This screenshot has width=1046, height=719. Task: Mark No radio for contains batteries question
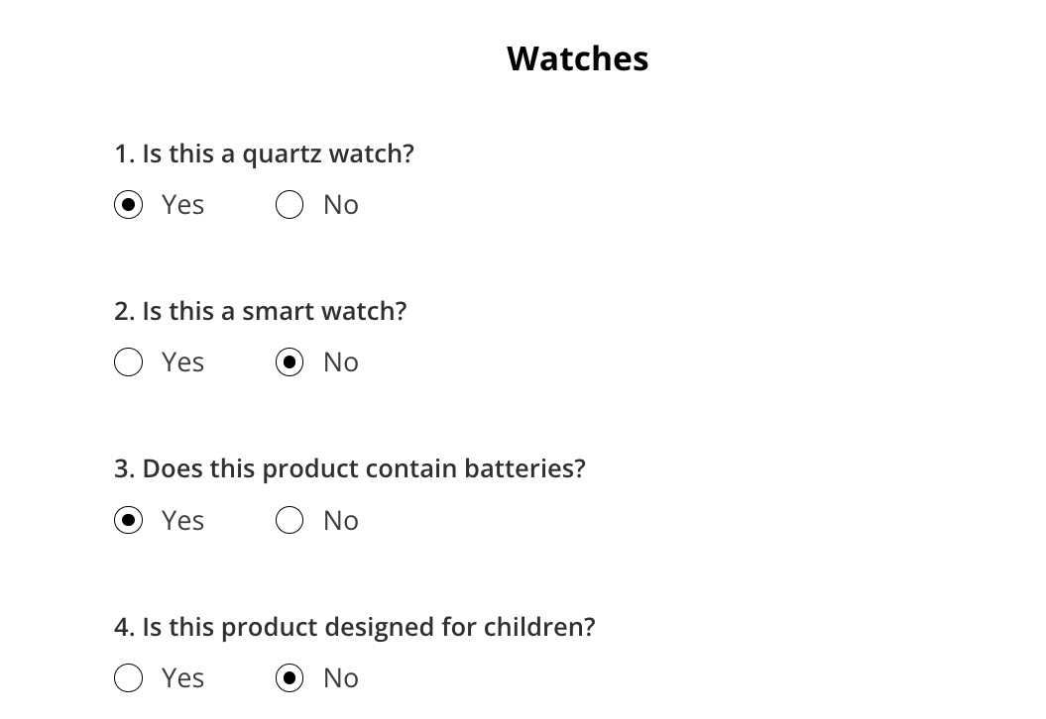[x=290, y=520]
